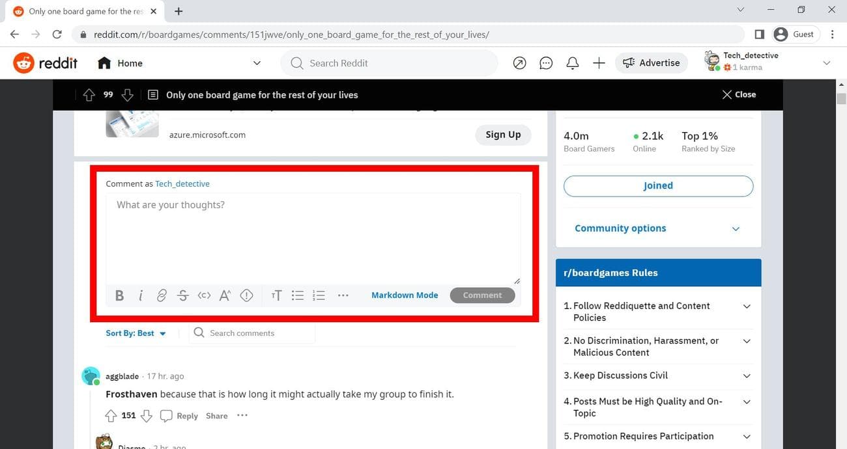This screenshot has width=847, height=449.
Task: Expand the Keep Discussions Civil rule
Action: (747, 375)
